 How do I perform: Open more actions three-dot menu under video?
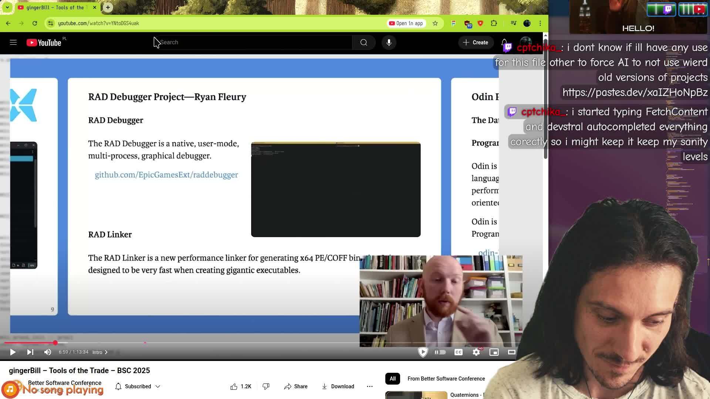coord(369,386)
